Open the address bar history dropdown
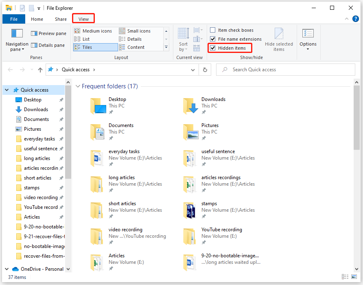 coord(193,70)
